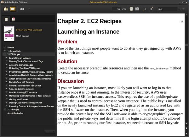Expand the 3. S3 Recipes chapter
The height and width of the screenshot is (137, 189).
5,109
